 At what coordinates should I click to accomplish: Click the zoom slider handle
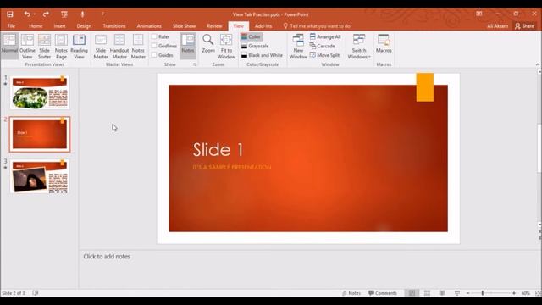tap(483, 293)
